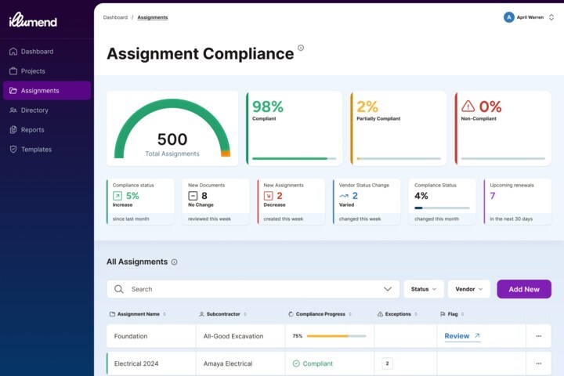Click into the Search input field
Viewport: 564px width, 376px height.
251,289
